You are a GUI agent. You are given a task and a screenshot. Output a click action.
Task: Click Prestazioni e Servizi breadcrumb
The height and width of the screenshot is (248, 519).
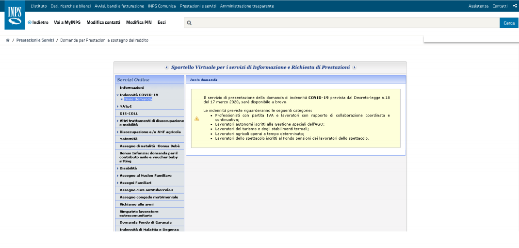coord(35,40)
